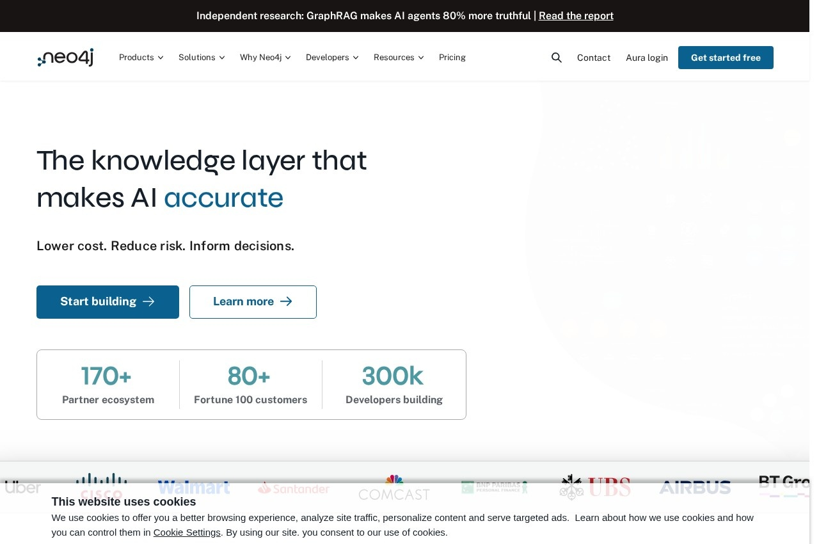Expand the Why Neo4j menu
819x544 pixels.
pyautogui.click(x=266, y=58)
